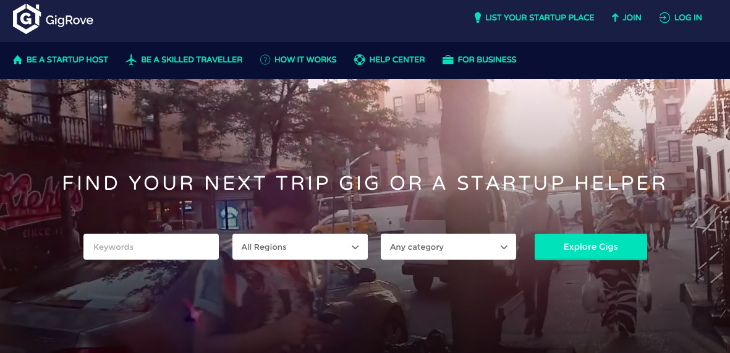Focus the Keywords search field
This screenshot has width=730, height=353.
[151, 247]
